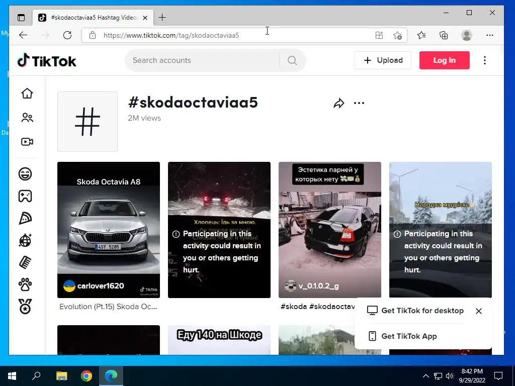Click the #skoda #skodaoctav caption text
515x386 pixels.
tap(318, 307)
